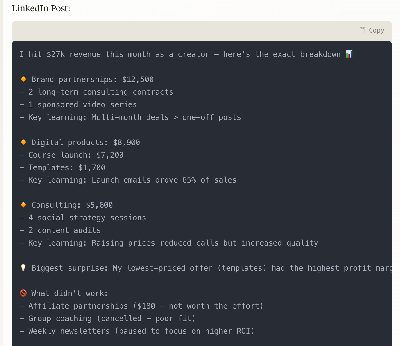
Task: Click the orange diamond before Digital products
Action: click(x=23, y=142)
